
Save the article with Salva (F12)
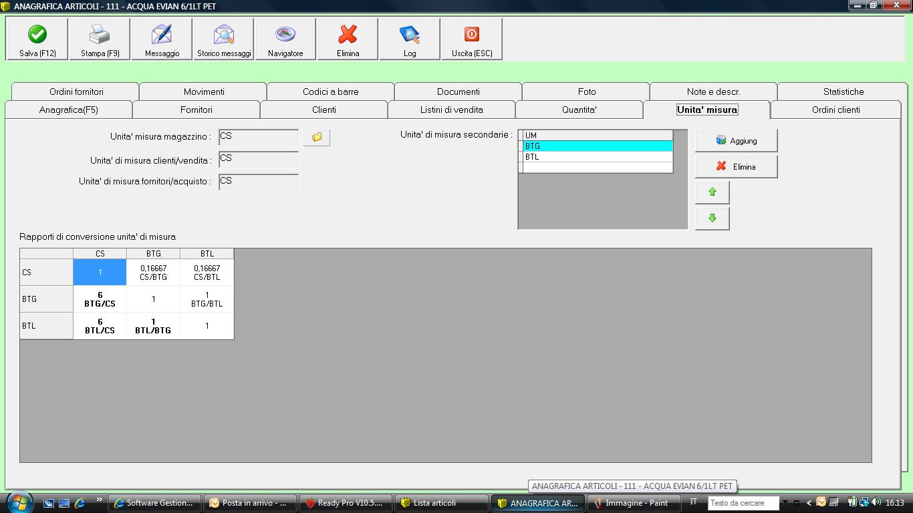click(37, 39)
